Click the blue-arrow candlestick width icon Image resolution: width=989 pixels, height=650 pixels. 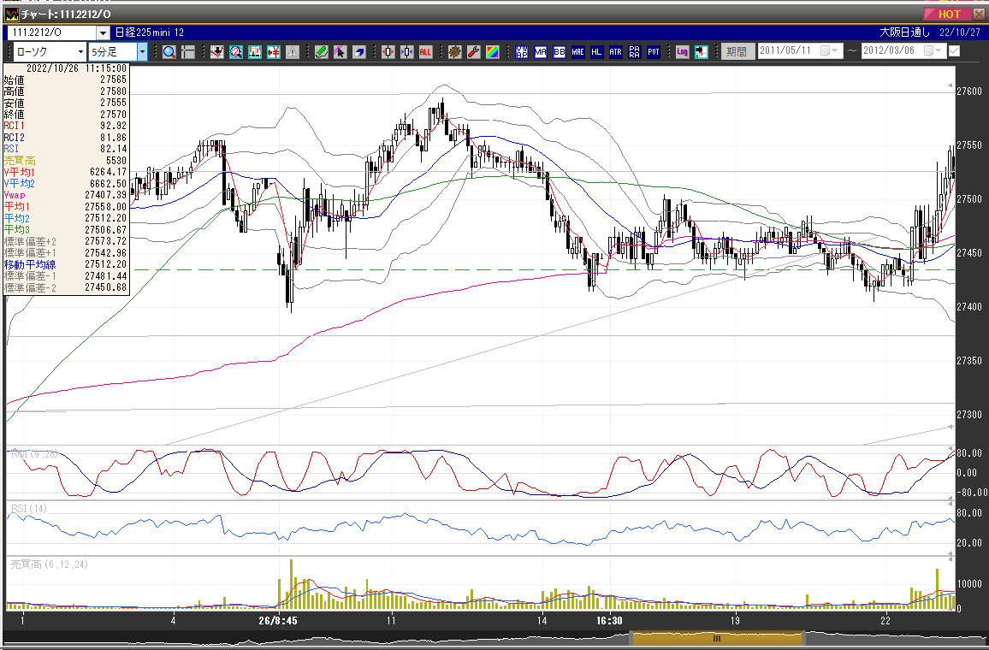click(407, 51)
